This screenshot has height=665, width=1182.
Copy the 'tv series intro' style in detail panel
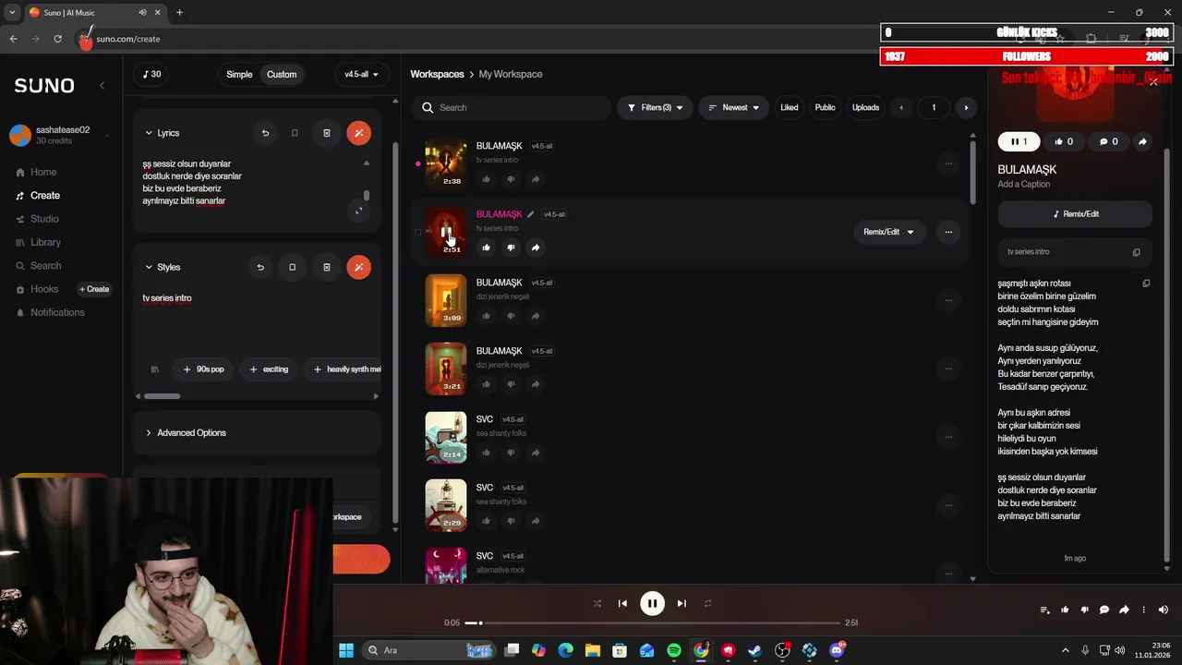click(1137, 252)
